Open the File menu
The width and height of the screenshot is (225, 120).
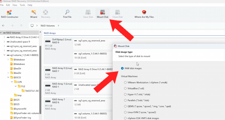click(2, 5)
